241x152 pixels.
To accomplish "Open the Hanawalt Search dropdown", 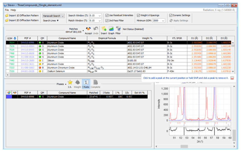I will (54, 16).
